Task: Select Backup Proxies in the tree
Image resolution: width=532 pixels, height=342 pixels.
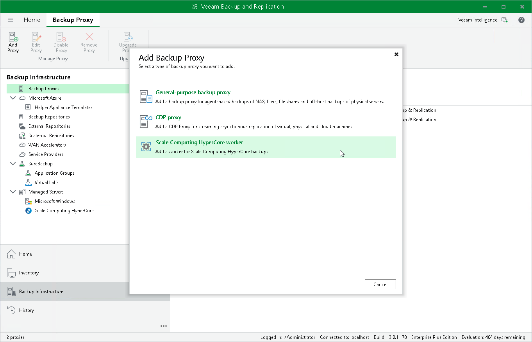Action: pyautogui.click(x=44, y=89)
